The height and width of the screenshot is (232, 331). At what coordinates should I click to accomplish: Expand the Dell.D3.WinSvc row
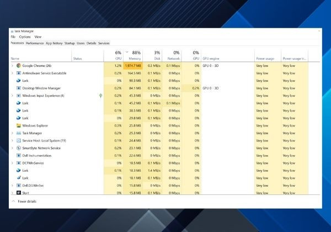coord(12,186)
